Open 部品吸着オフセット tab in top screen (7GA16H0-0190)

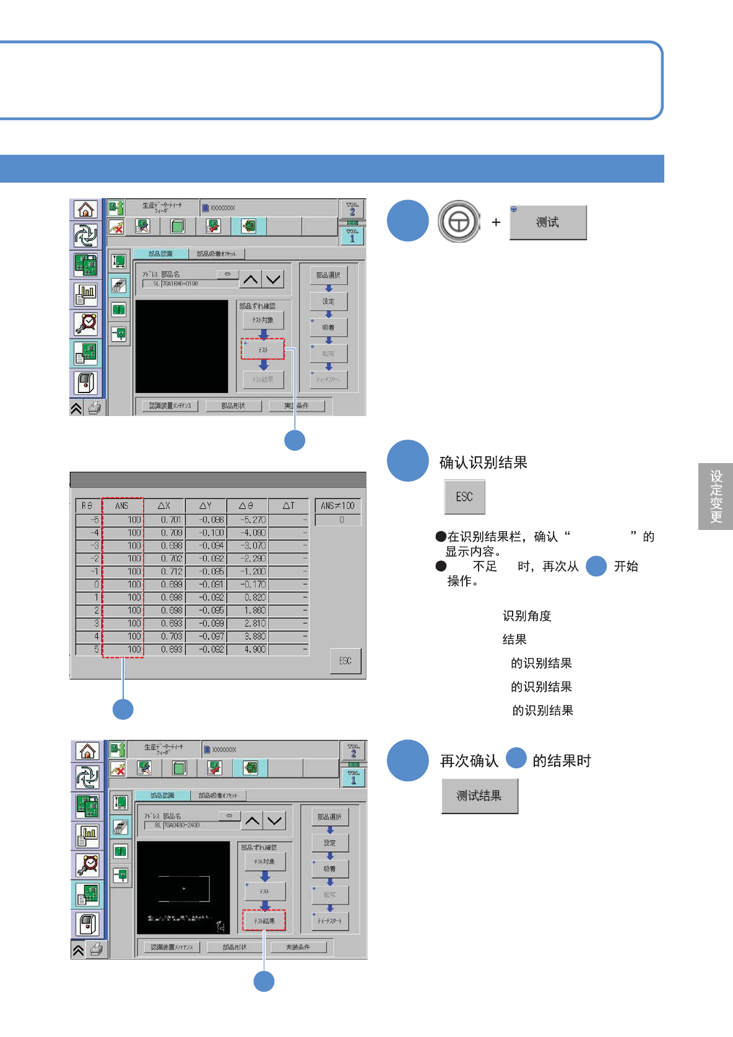tap(217, 254)
